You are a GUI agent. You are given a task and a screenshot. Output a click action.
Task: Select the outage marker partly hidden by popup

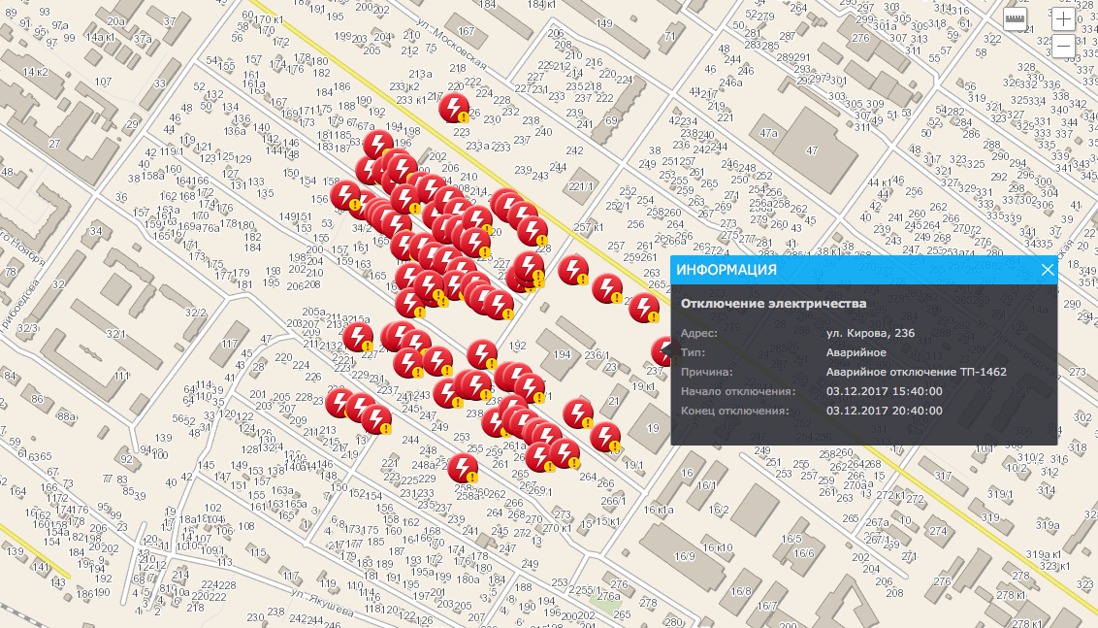tap(662, 351)
